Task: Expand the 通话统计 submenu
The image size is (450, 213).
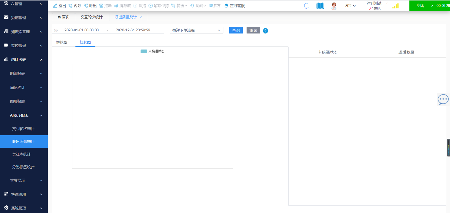Action: coord(24,87)
